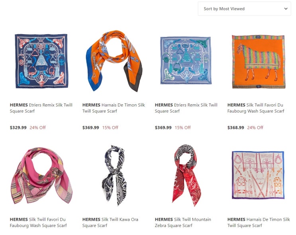Open the Etriers Remix title priced $369.99

[186, 108]
